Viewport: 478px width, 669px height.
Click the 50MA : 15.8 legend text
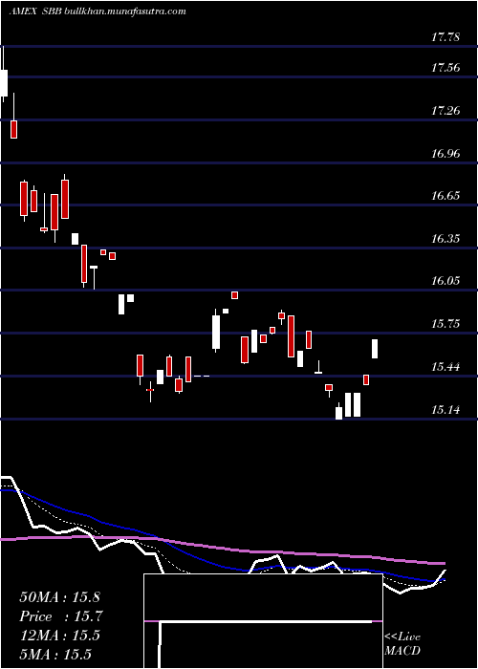coord(59,597)
